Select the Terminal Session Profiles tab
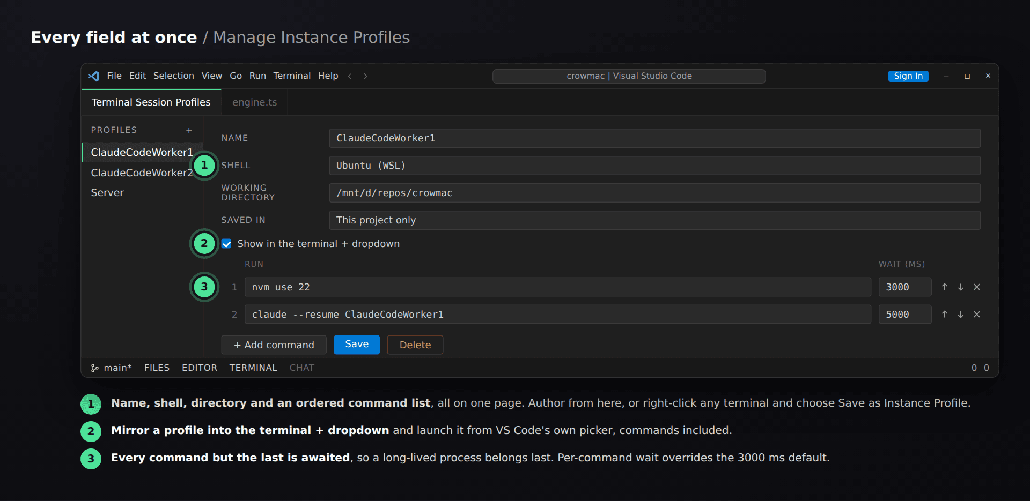This screenshot has width=1030, height=501. (x=151, y=102)
